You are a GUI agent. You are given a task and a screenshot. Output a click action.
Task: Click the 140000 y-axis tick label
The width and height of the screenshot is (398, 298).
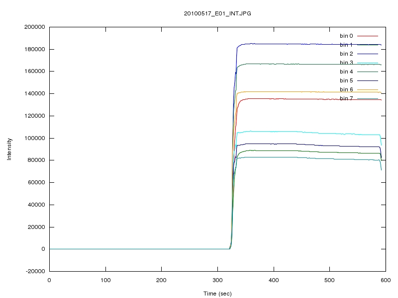[x=34, y=93]
